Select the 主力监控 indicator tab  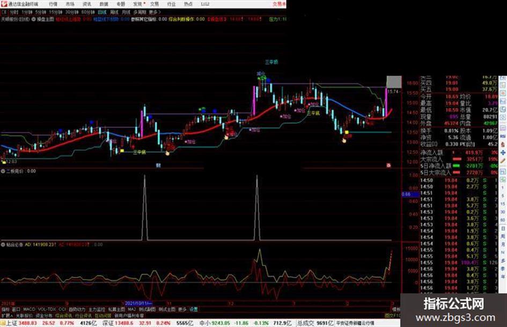point(97,309)
